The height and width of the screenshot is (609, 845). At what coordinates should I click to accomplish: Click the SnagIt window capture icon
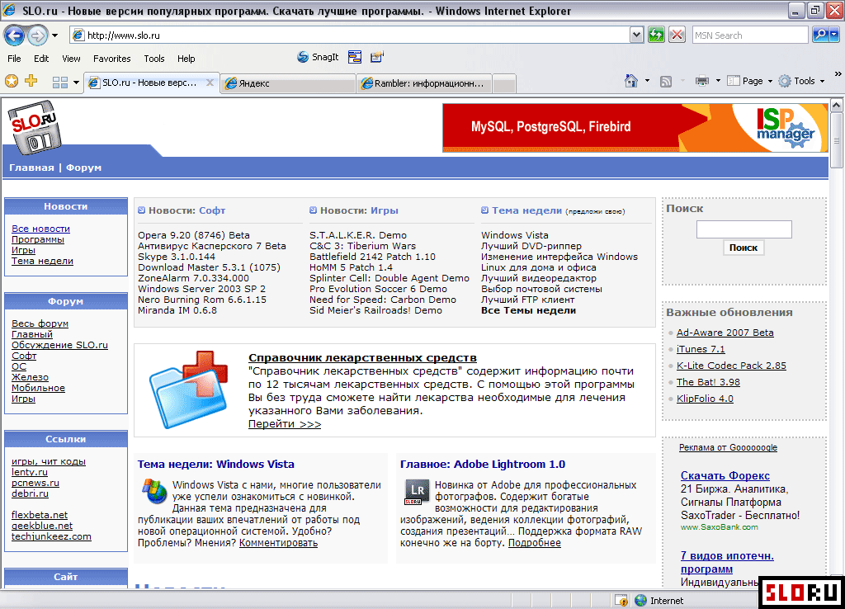(x=355, y=57)
